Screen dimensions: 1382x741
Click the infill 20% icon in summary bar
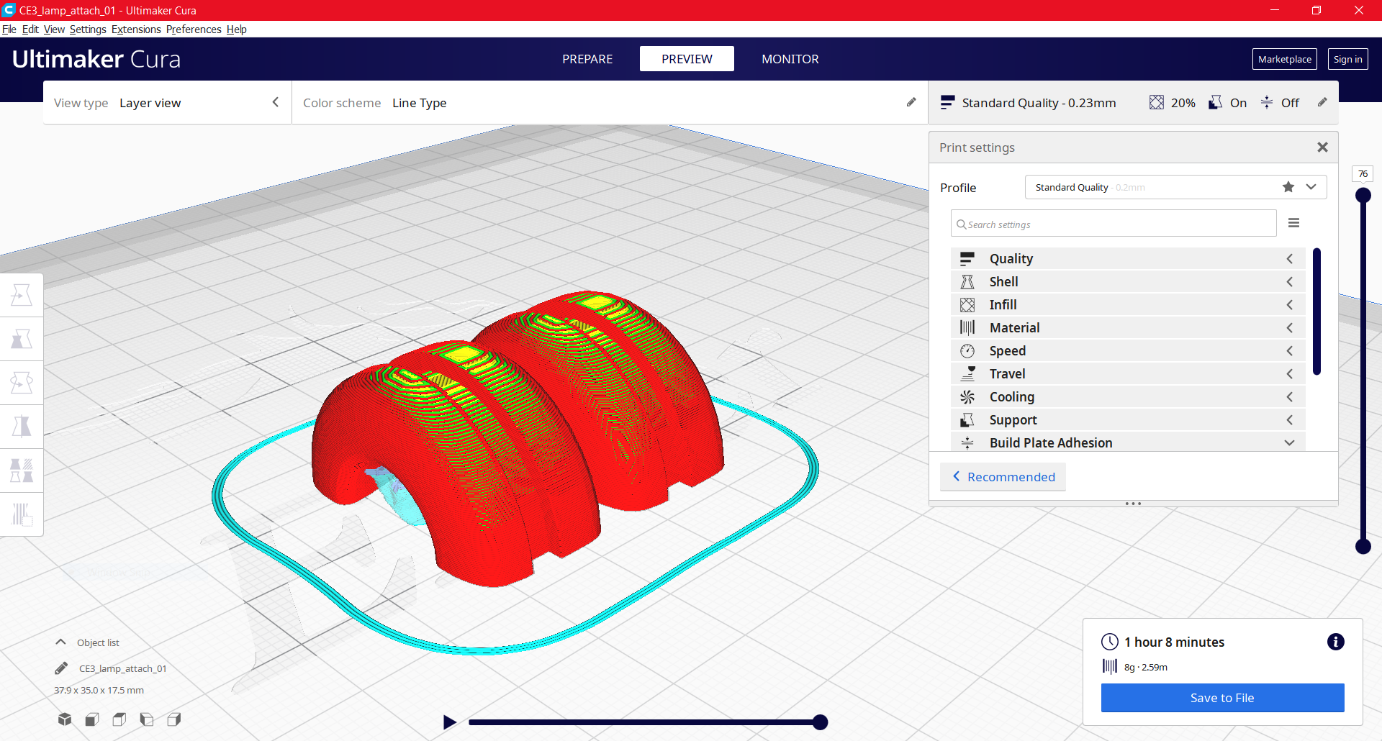(1157, 102)
